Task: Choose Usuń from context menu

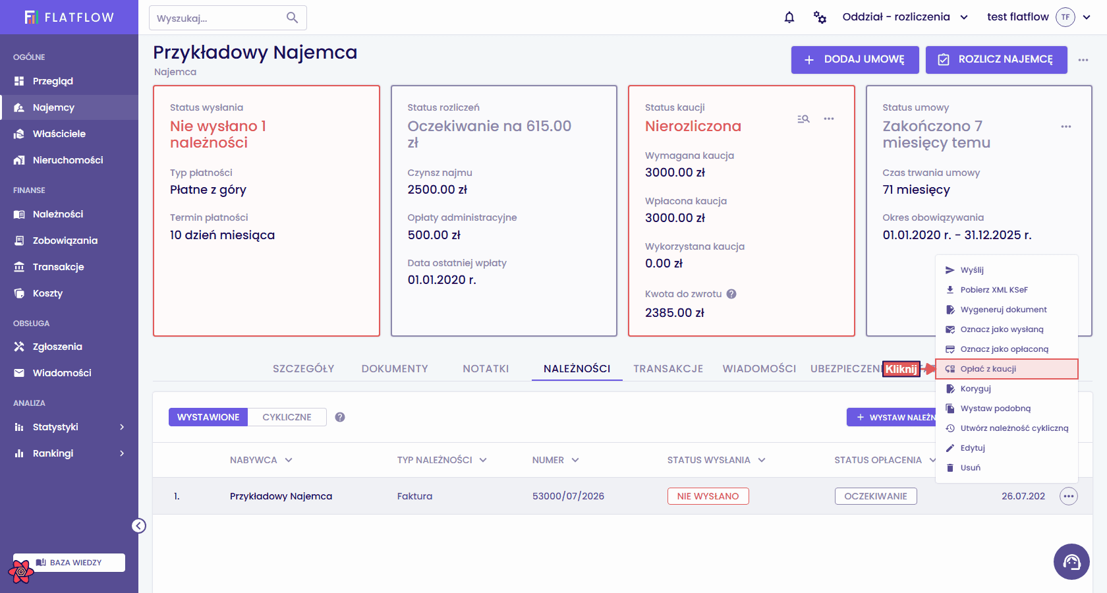Action: coord(1007,468)
